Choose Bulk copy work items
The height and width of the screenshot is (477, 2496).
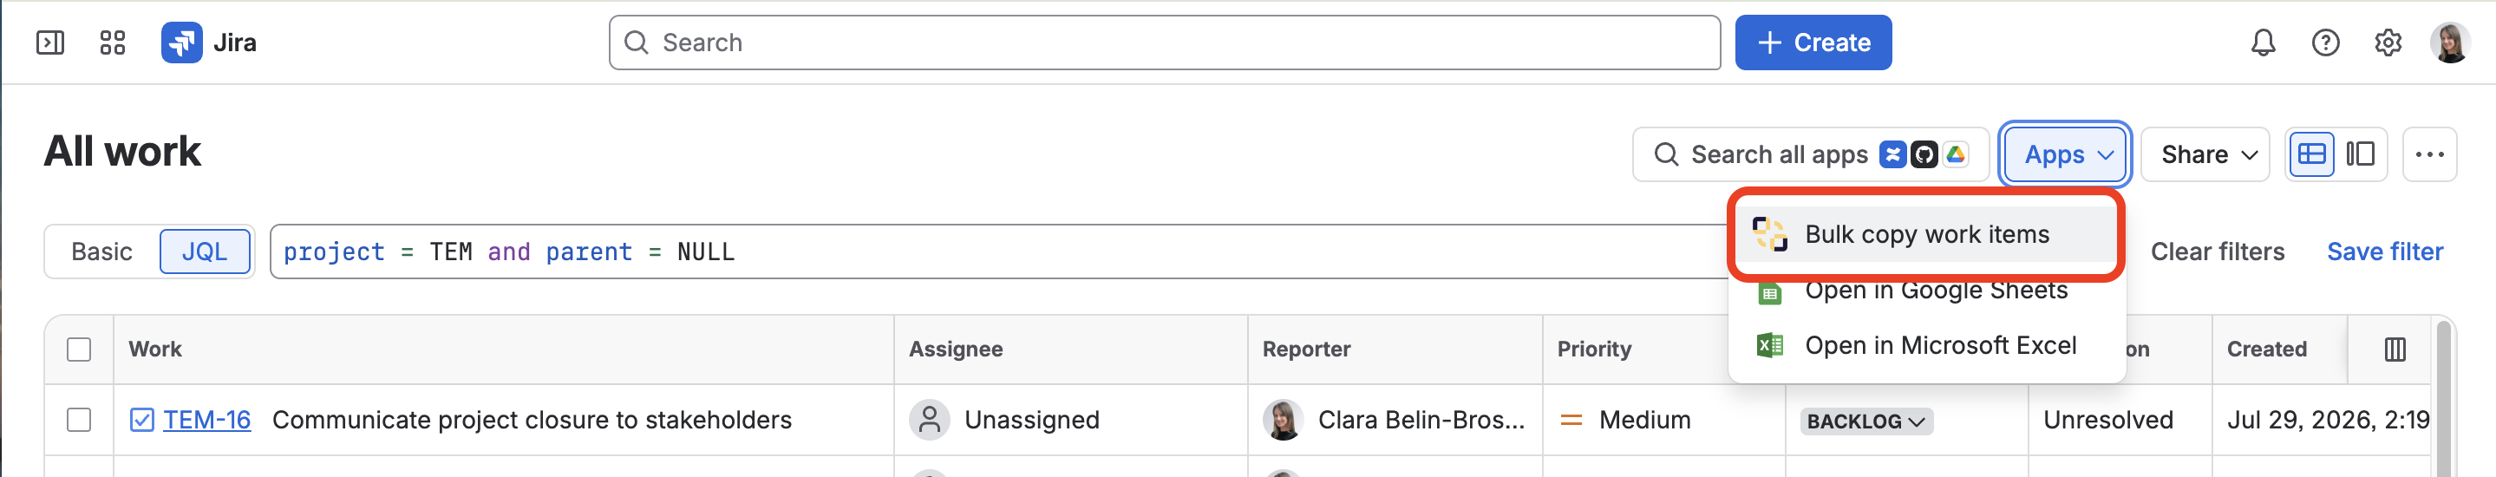[x=1925, y=235]
